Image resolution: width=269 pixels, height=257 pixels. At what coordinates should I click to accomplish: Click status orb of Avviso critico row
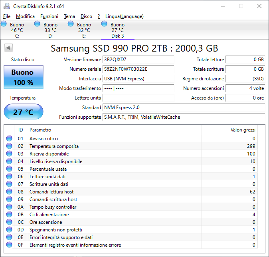[x=9, y=138]
